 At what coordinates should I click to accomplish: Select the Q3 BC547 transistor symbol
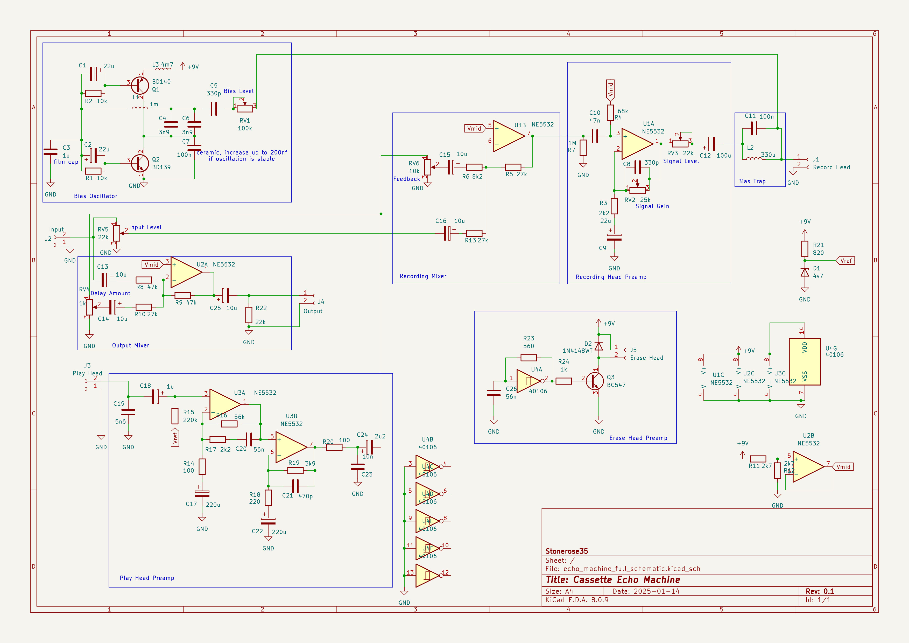coord(595,381)
